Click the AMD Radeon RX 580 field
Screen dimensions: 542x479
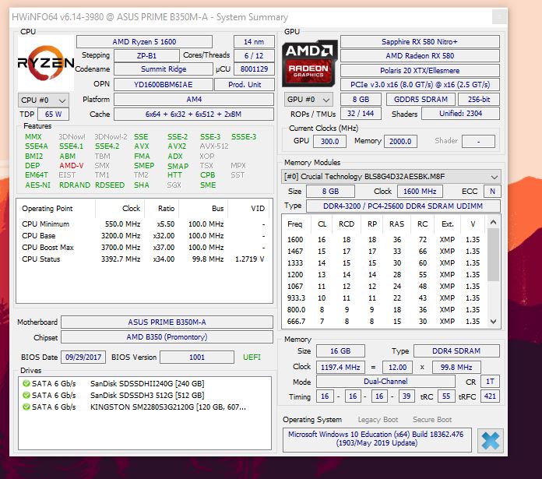tap(420, 55)
